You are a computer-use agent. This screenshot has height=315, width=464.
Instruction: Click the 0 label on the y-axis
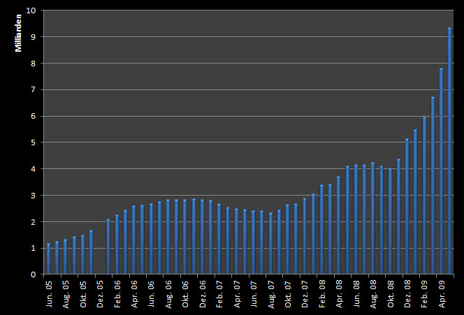(x=32, y=274)
